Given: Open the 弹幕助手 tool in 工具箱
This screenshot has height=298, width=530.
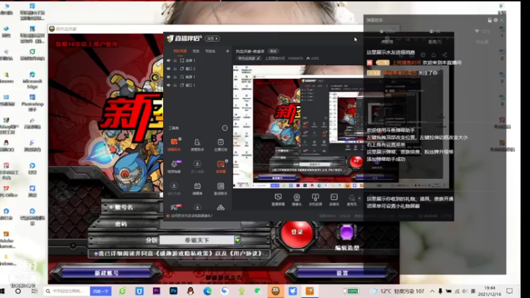Looking at the screenshot, I should click(x=174, y=144).
